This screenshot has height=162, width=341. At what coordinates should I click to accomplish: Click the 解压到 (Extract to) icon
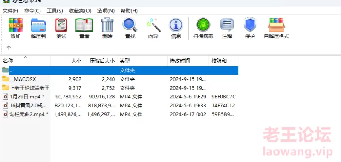coord(38,25)
